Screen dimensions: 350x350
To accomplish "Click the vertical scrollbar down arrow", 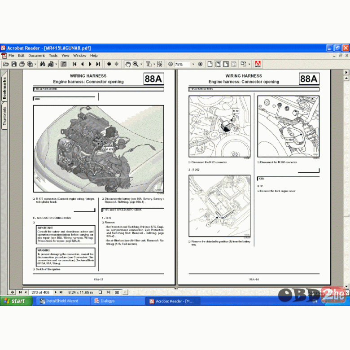I will pyautogui.click(x=346, y=286).
